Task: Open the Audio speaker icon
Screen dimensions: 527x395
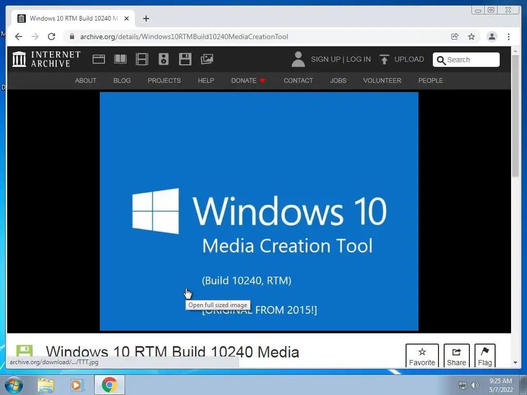Action: click(164, 59)
